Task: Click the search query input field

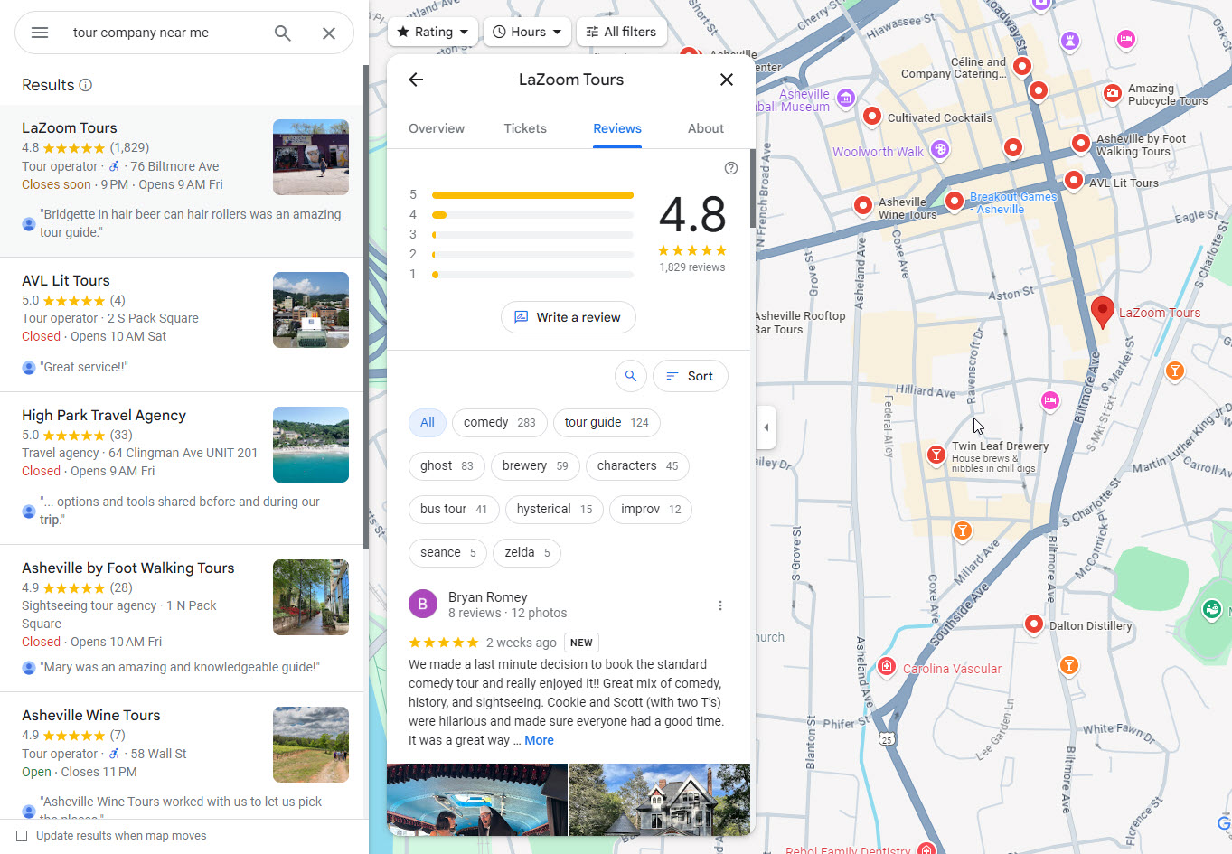Action: pyautogui.click(x=163, y=33)
